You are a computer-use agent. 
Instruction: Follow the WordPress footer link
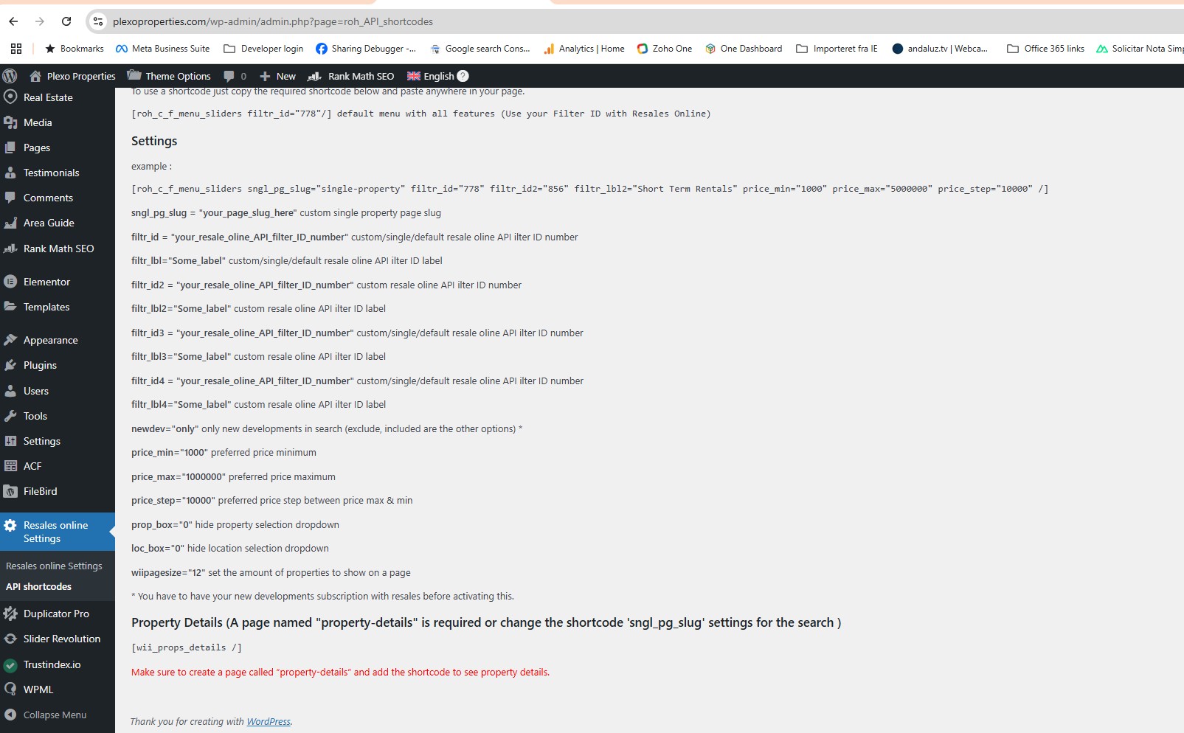(269, 721)
